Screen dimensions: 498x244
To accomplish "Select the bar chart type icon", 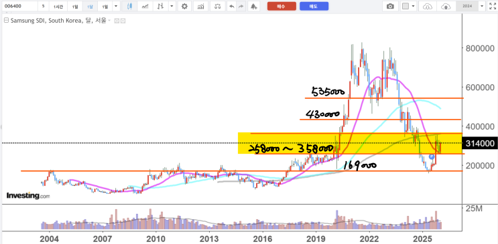I will pyautogui.click(x=161, y=6).
